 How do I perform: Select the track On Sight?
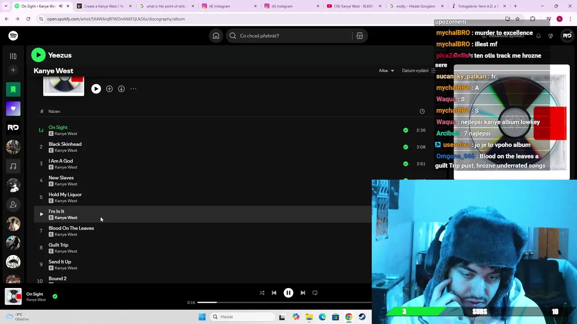point(58,127)
